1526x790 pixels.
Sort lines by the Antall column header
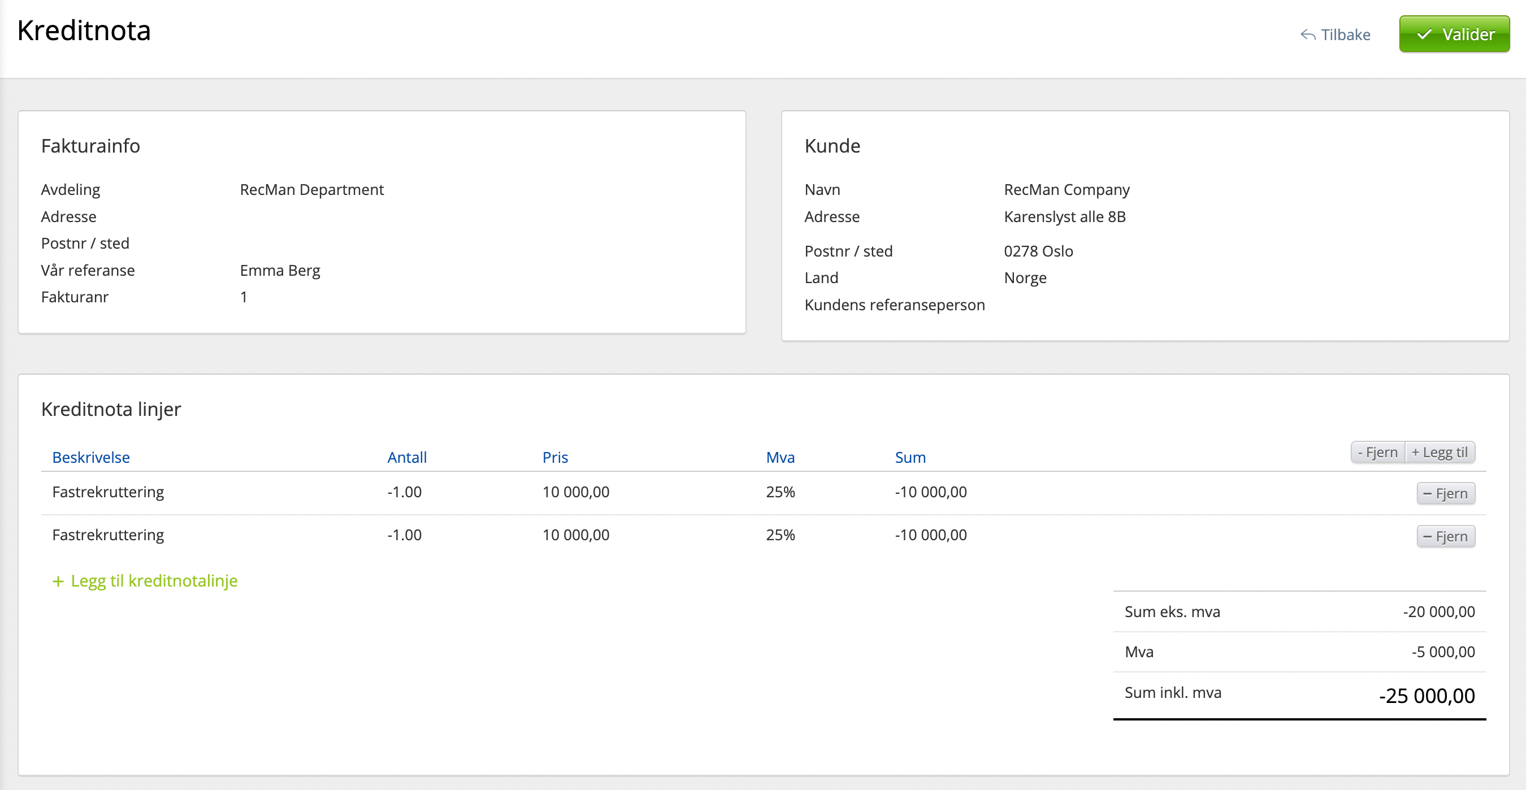(406, 457)
